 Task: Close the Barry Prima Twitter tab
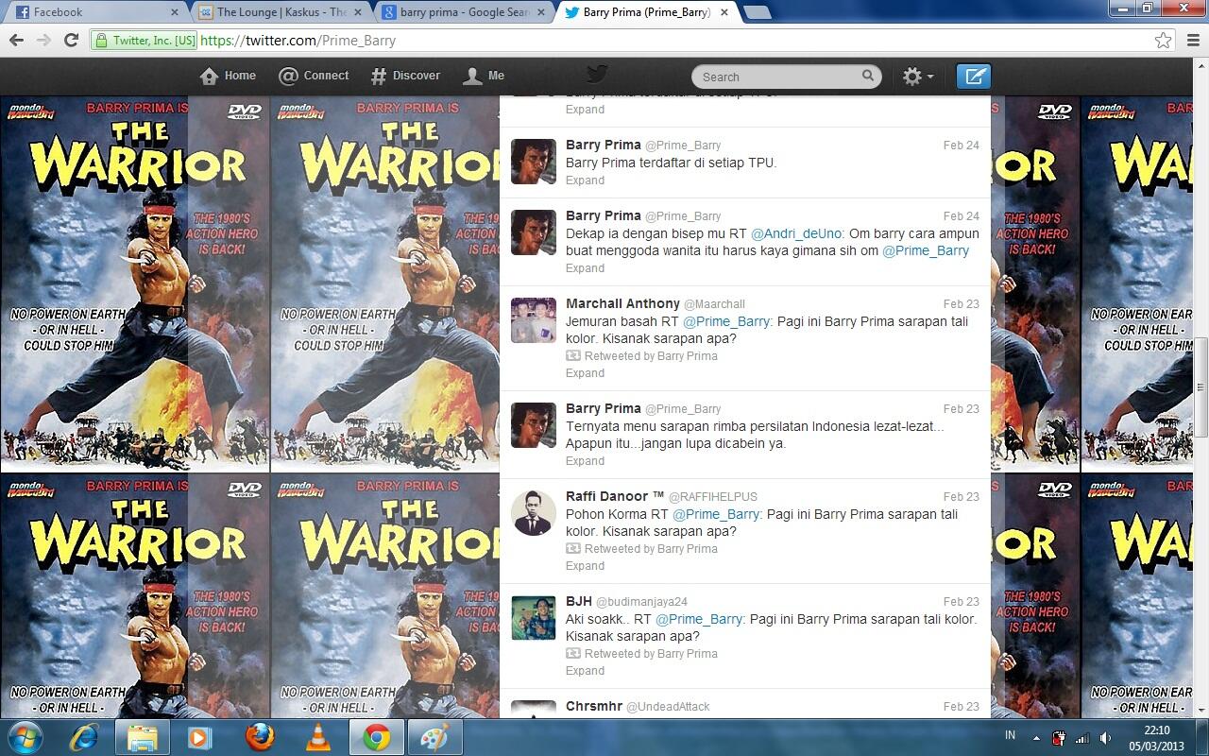click(724, 12)
